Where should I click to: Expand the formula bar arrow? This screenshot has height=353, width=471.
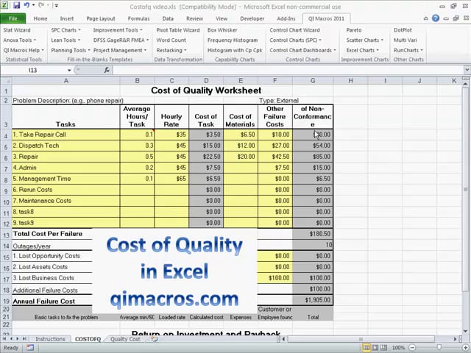click(467, 70)
